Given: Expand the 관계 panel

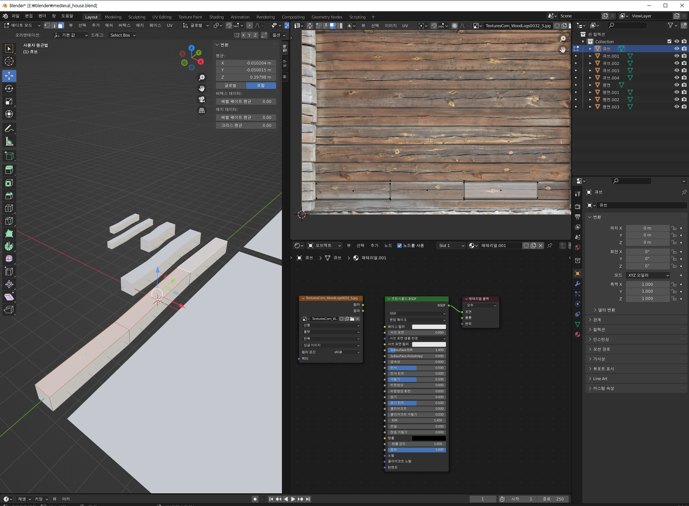Looking at the screenshot, I should pyautogui.click(x=597, y=320).
